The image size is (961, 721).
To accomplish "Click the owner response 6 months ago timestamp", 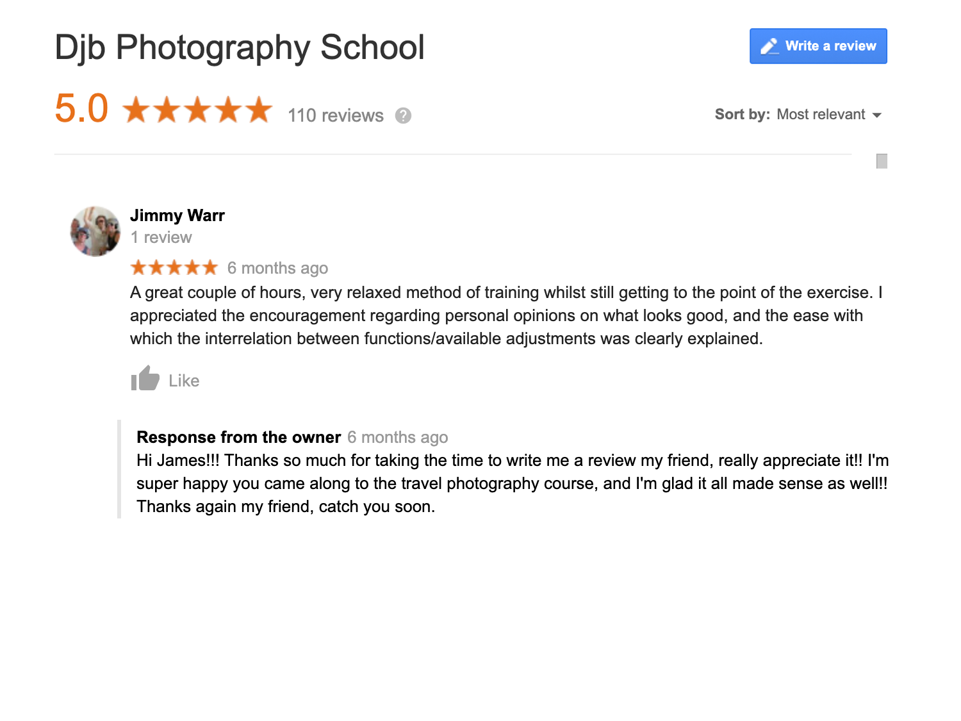I will click(x=397, y=437).
